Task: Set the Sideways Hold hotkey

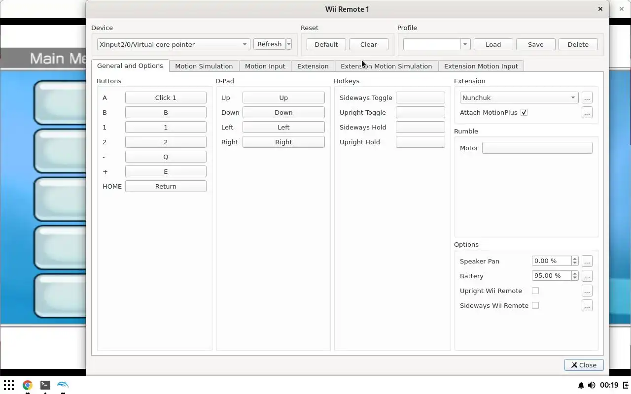Action: coord(421,127)
